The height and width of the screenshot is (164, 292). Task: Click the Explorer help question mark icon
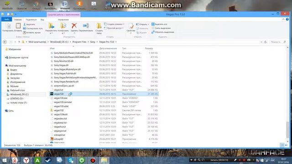(287, 19)
